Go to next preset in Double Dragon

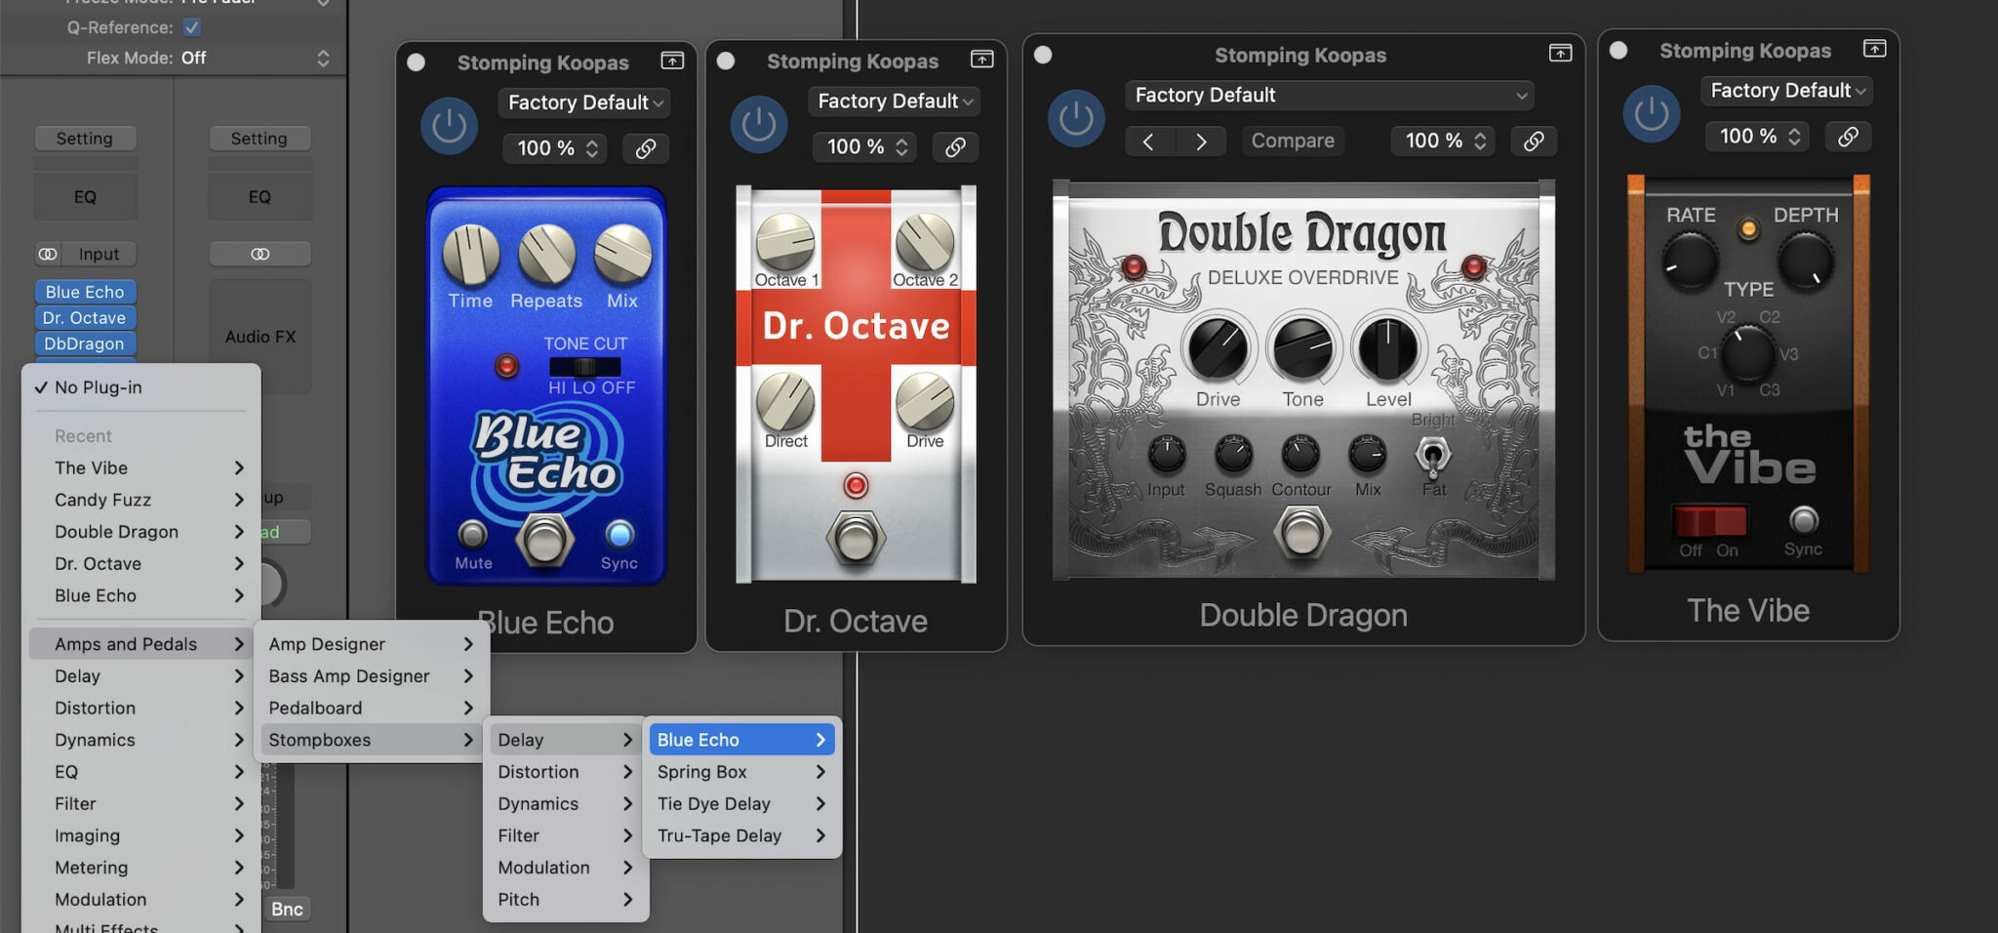(x=1201, y=142)
